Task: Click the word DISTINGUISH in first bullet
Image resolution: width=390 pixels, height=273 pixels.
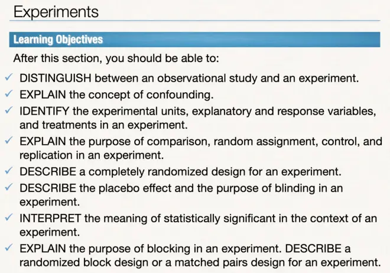Action: point(55,79)
